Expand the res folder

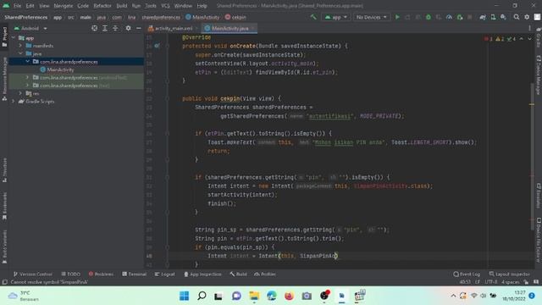coord(20,93)
